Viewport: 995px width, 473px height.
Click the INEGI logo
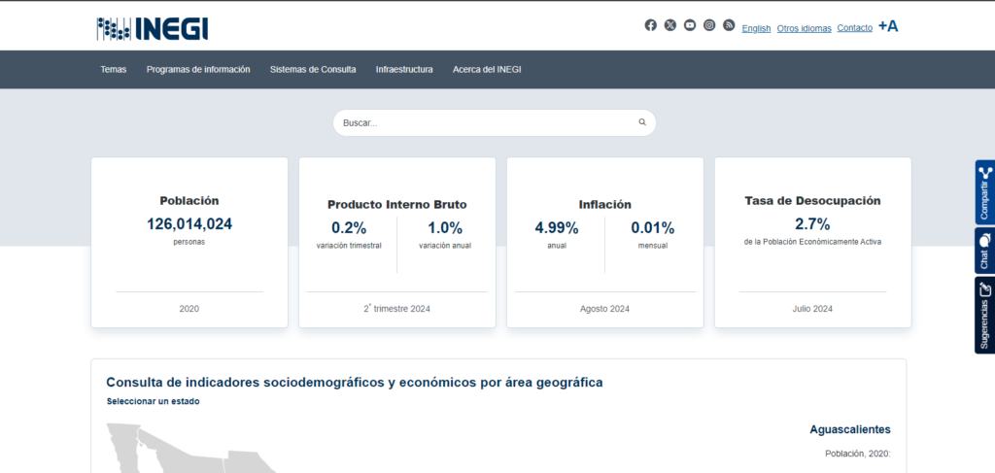(x=153, y=28)
